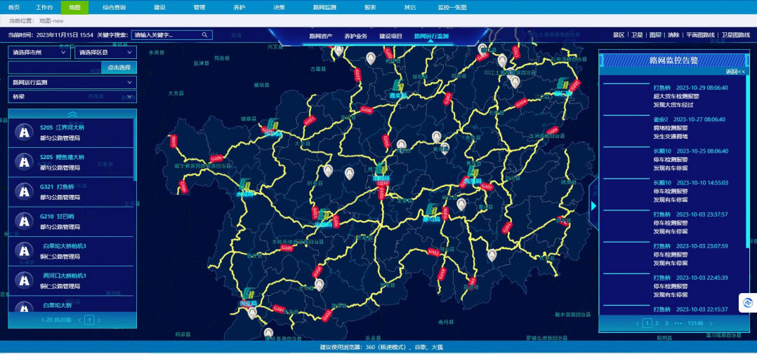Open the 首页 top menu
Viewport: 757px width, 354px height.
[14, 7]
